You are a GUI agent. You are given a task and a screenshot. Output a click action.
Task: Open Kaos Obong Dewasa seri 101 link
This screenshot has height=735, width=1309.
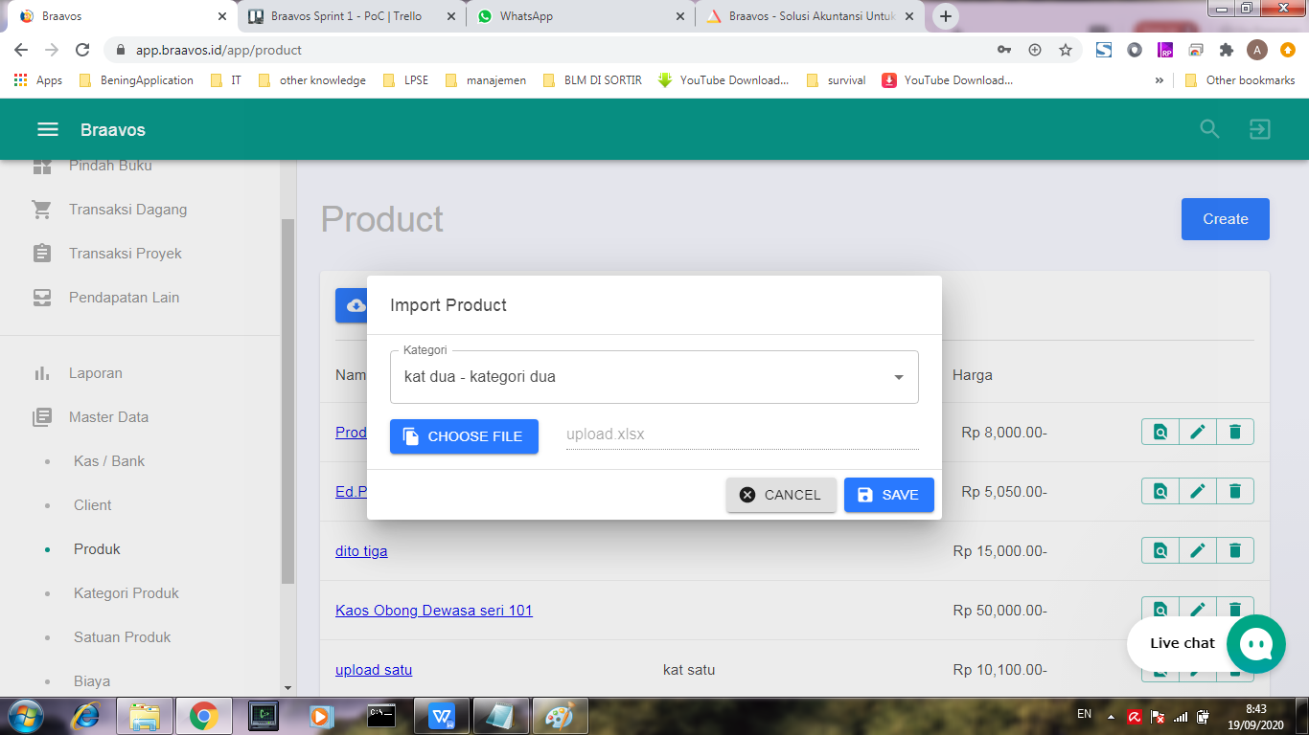433,611
